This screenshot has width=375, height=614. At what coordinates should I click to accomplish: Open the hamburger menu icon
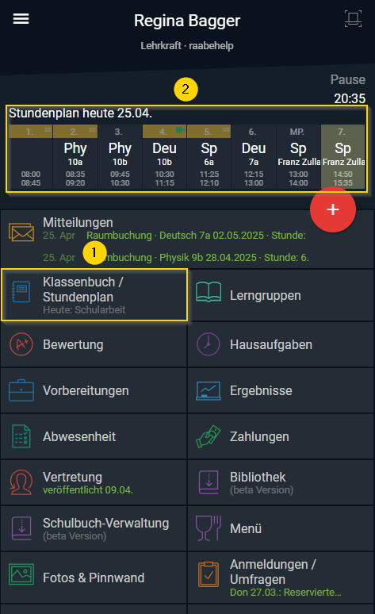[21, 18]
